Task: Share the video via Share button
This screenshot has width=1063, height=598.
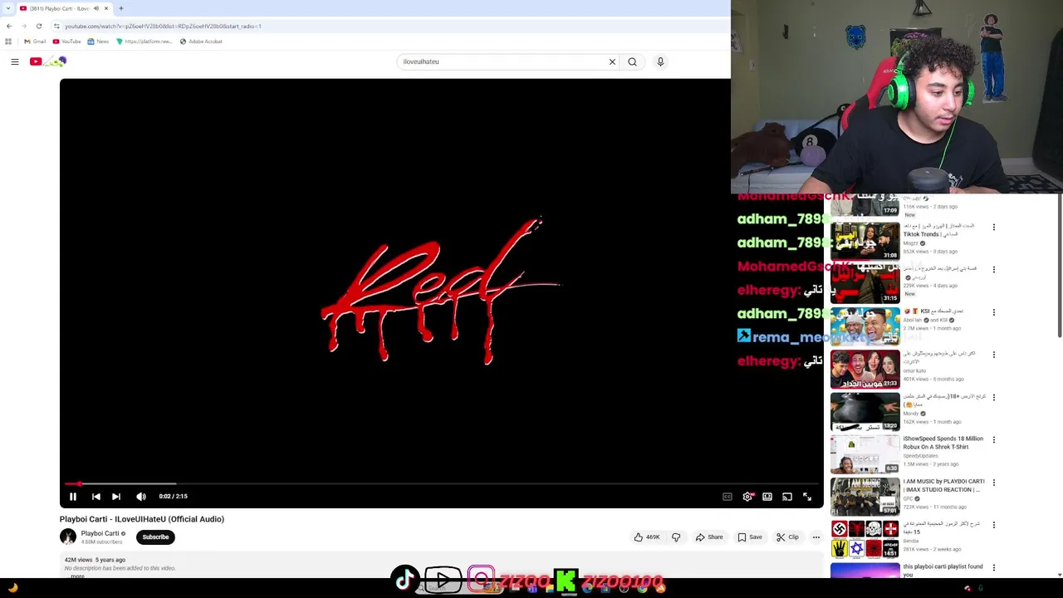Action: (709, 537)
